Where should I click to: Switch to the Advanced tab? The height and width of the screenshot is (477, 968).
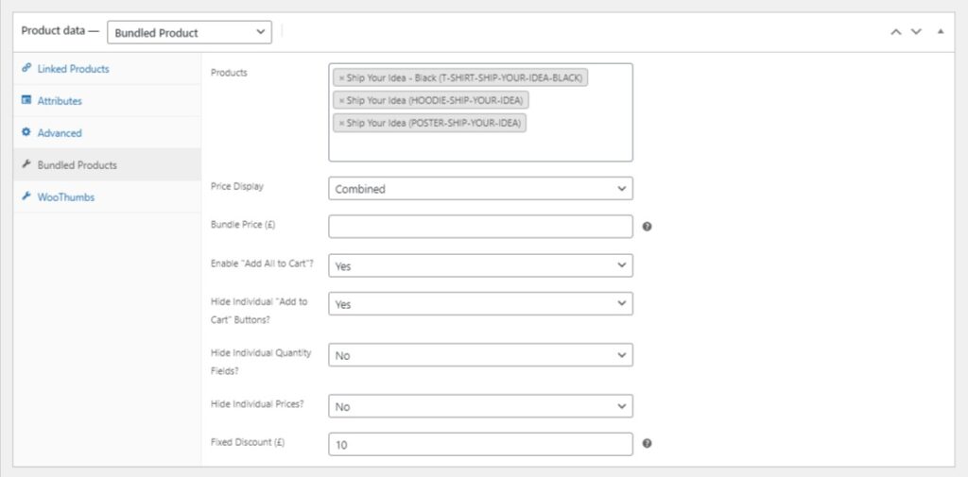pos(107,132)
